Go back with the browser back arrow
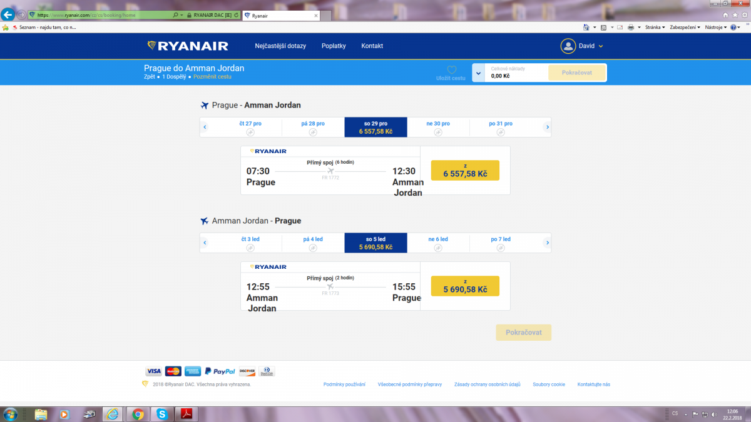Viewport: 751px width, 422px height. tap(9, 15)
